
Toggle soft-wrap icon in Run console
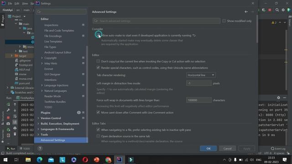(15, 117)
